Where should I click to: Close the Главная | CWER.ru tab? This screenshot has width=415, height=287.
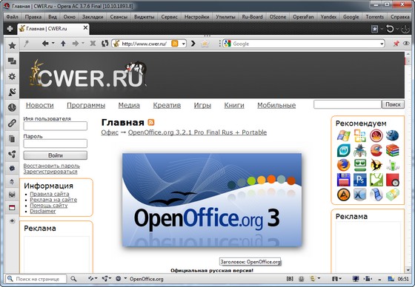85,27
